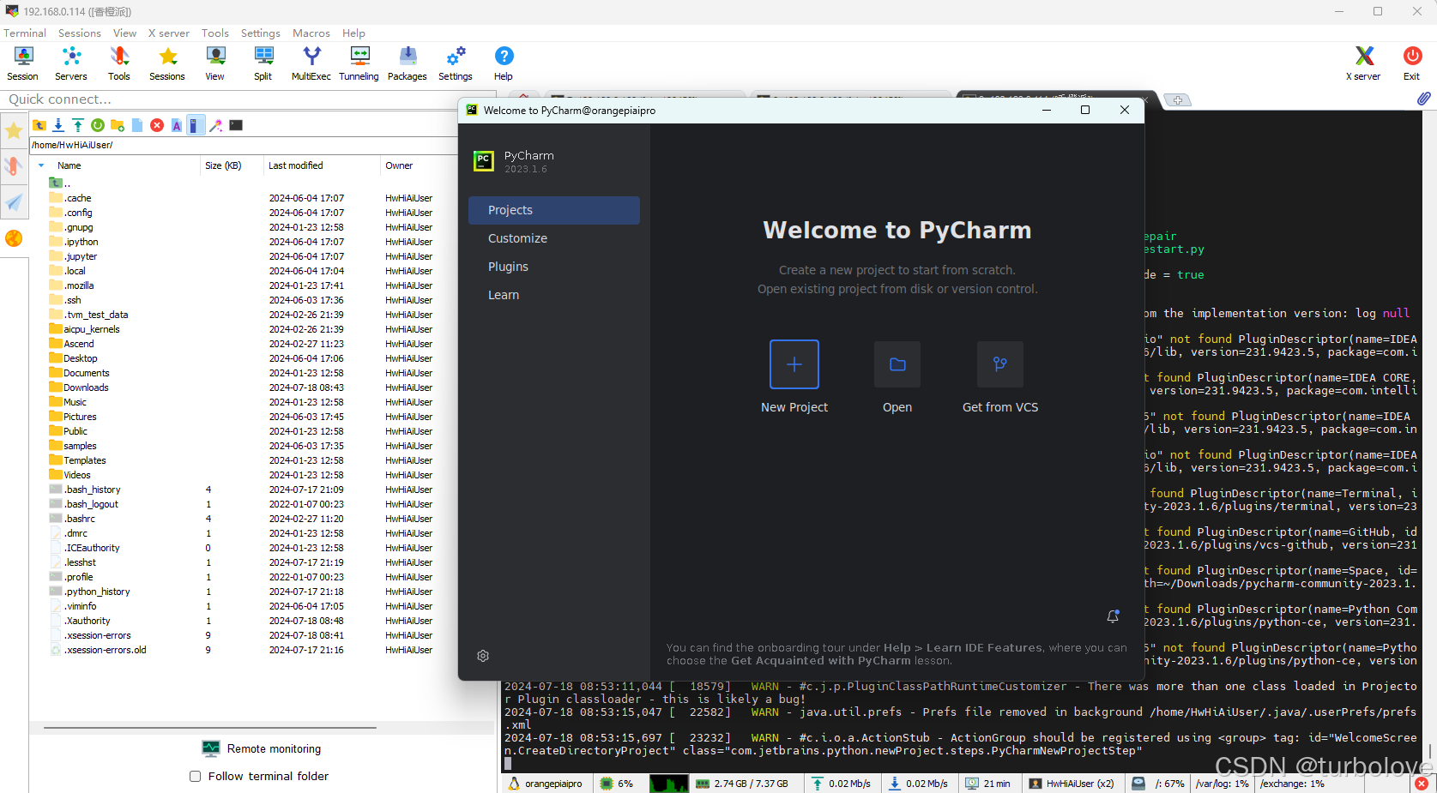Open Tools from the main toolbar

coord(119,63)
